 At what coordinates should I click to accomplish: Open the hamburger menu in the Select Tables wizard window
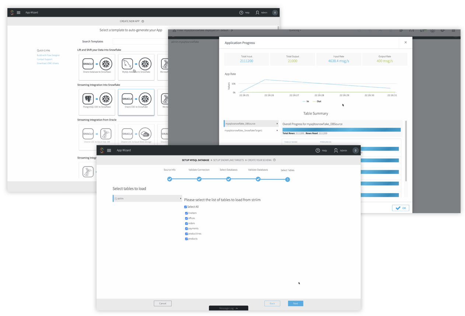pyautogui.click(x=109, y=150)
